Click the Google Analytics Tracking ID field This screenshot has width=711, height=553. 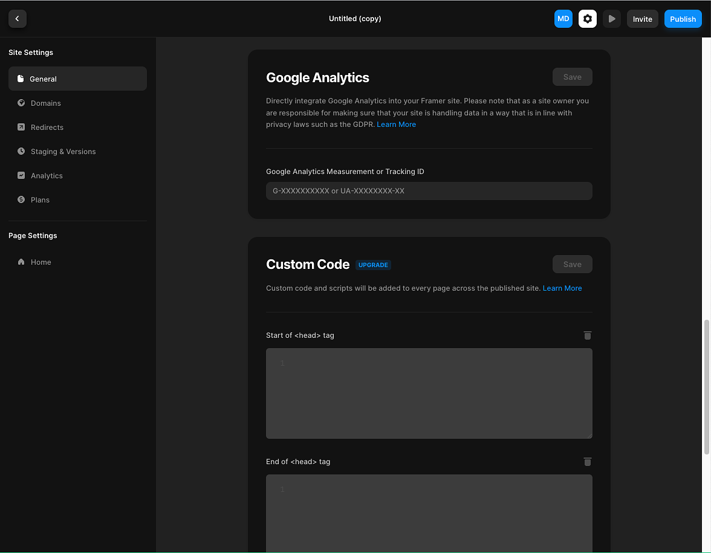tap(429, 190)
